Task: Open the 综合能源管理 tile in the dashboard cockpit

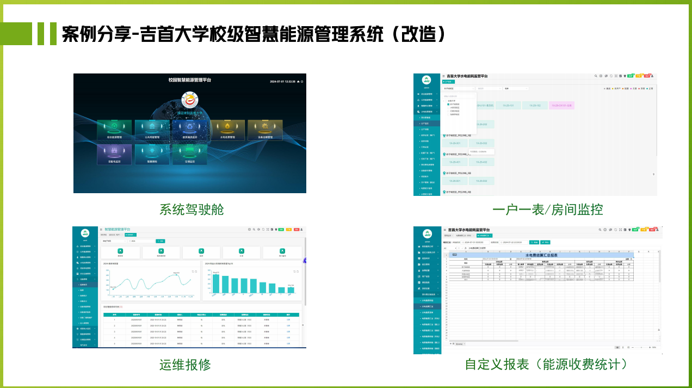Action: (114, 130)
